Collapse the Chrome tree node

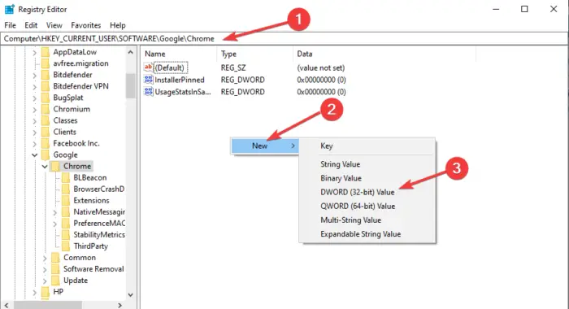(x=45, y=167)
